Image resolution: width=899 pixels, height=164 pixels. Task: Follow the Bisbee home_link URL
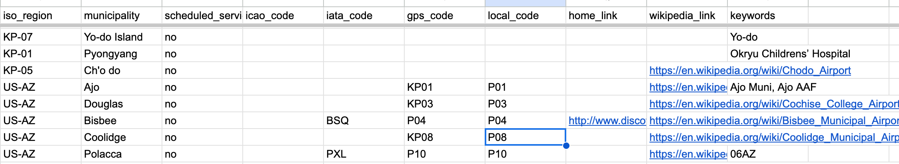click(606, 121)
